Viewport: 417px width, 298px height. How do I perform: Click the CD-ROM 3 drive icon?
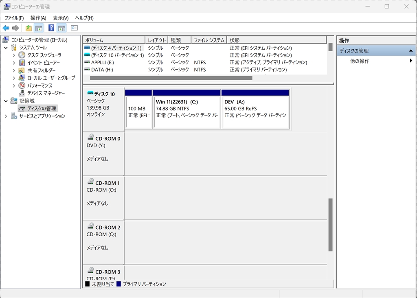(91, 270)
